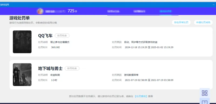Click 处罚结束 badge beside 地下城与勇士

72,68
